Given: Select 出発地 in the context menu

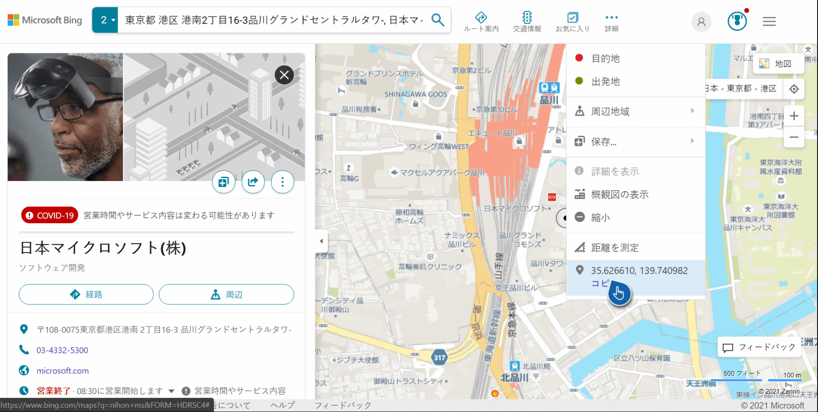Looking at the screenshot, I should pyautogui.click(x=636, y=81).
